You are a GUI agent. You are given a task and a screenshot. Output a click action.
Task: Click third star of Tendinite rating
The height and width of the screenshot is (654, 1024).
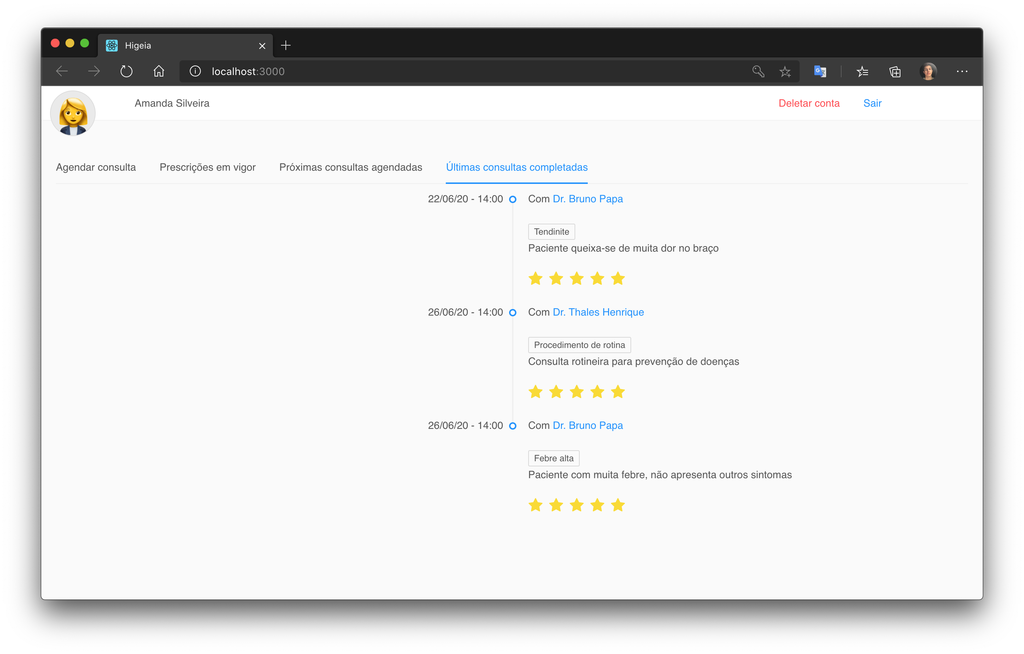click(577, 278)
